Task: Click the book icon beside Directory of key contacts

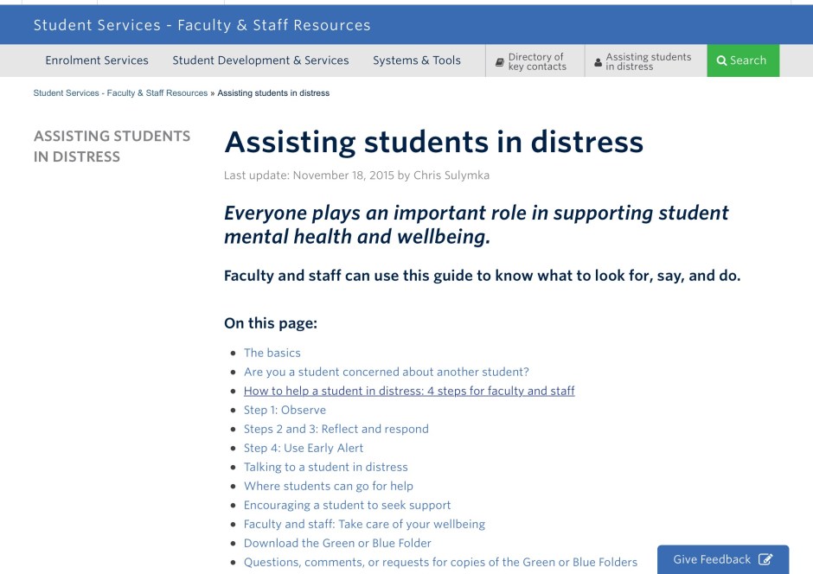Action: pyautogui.click(x=500, y=62)
